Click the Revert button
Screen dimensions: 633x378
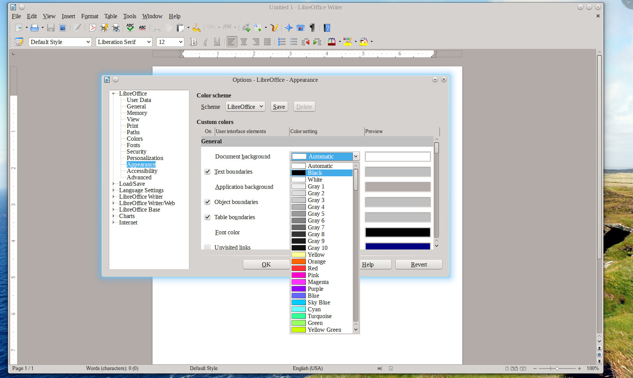tap(419, 265)
